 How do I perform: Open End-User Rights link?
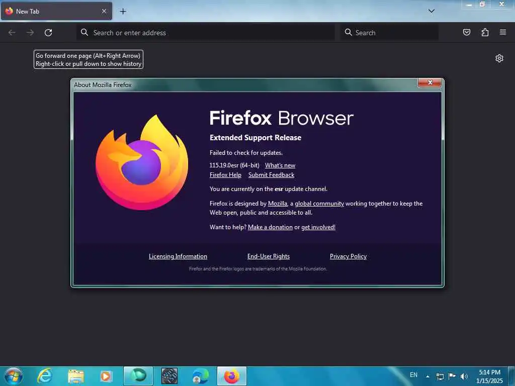269,256
